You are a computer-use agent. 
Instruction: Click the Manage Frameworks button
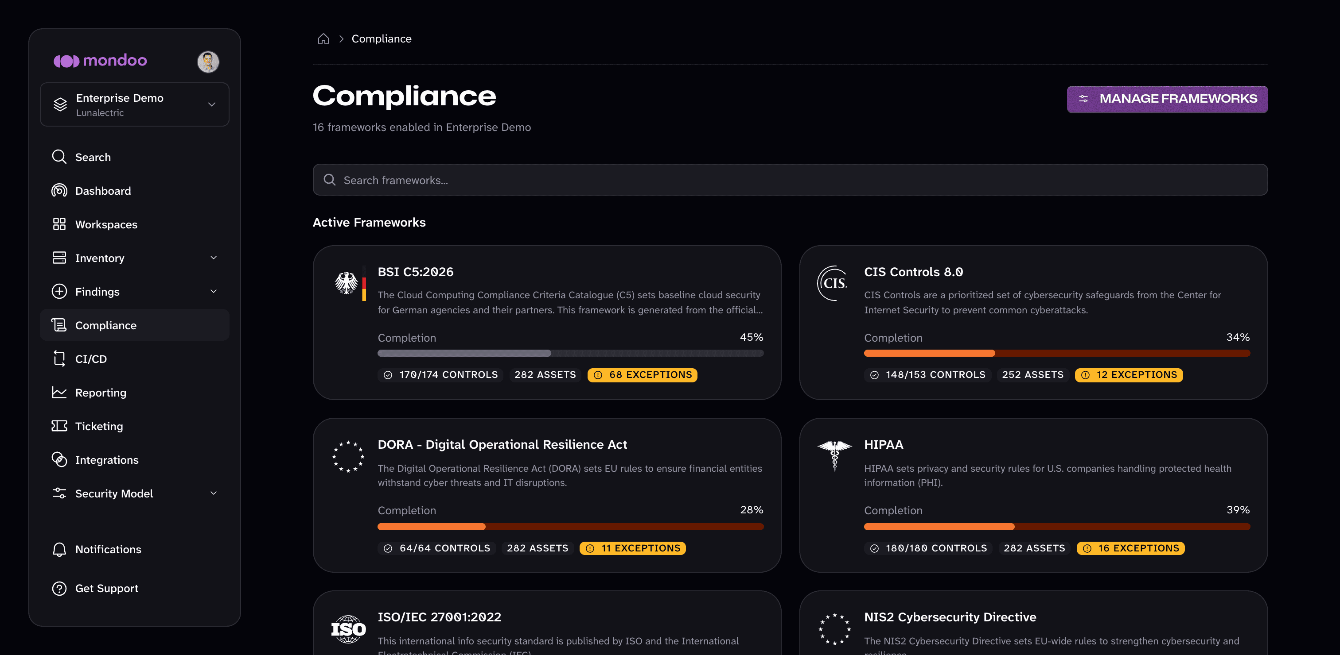click(1167, 99)
